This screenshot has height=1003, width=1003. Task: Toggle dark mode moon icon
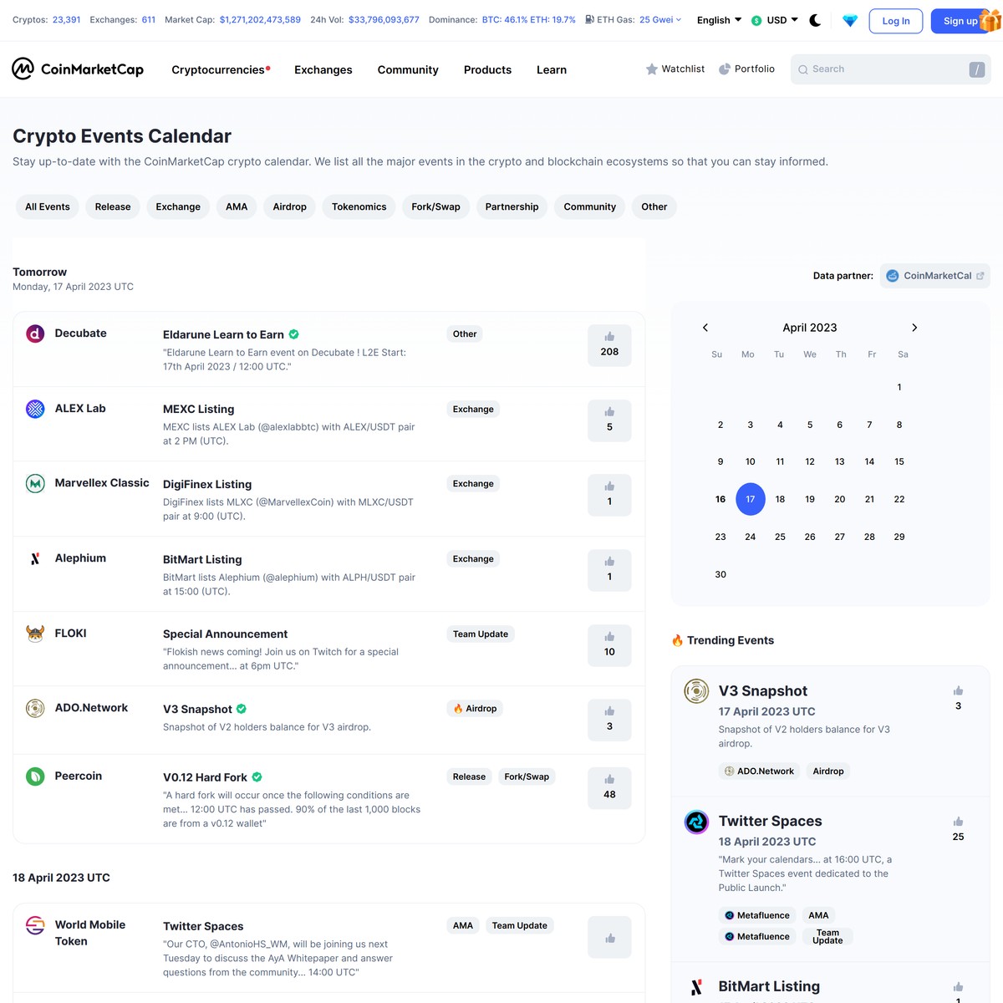click(x=815, y=20)
